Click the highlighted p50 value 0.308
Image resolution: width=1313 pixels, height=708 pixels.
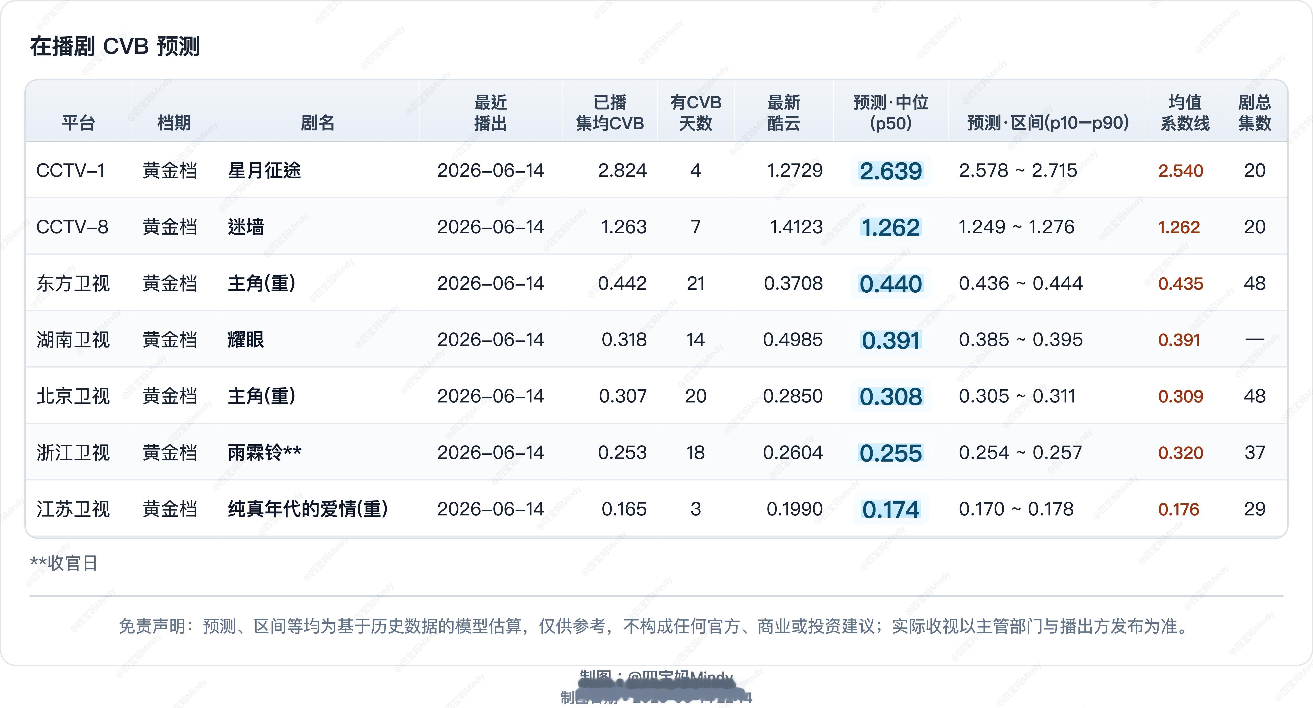[x=890, y=397]
